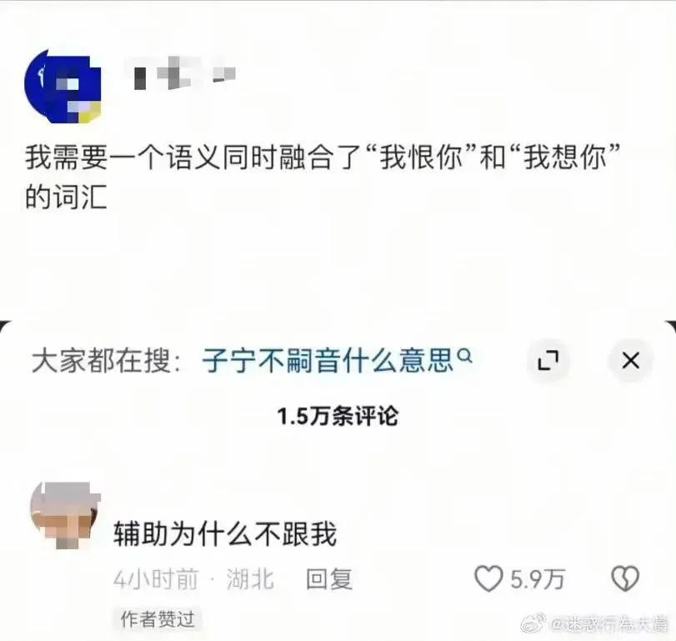Expand the comment panel with the fullscreen icon
The width and height of the screenshot is (676, 641).
(x=548, y=360)
